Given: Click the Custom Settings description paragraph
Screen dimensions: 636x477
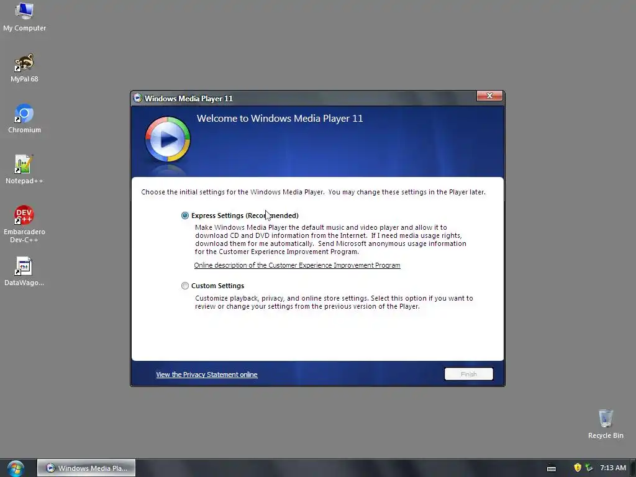Looking at the screenshot, I should (x=334, y=302).
